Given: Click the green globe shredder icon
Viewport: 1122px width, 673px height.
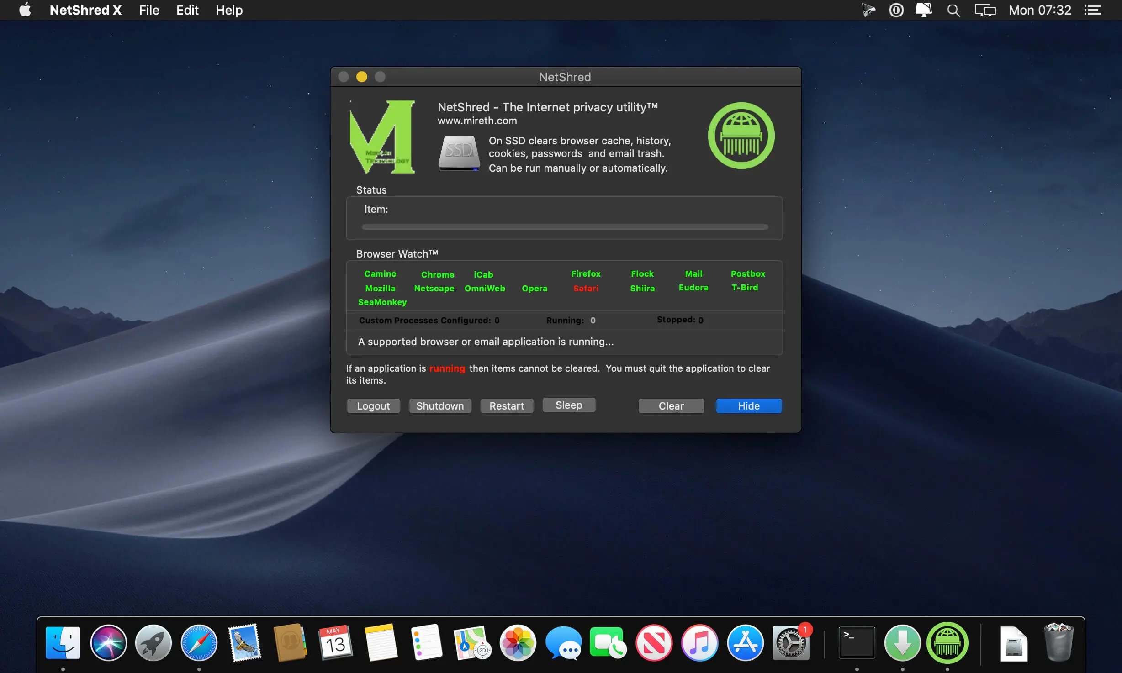Looking at the screenshot, I should [x=740, y=136].
